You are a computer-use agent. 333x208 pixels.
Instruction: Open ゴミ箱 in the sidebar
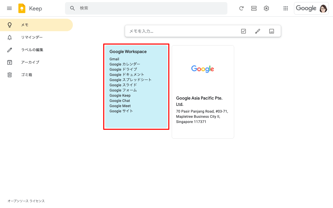(36, 75)
